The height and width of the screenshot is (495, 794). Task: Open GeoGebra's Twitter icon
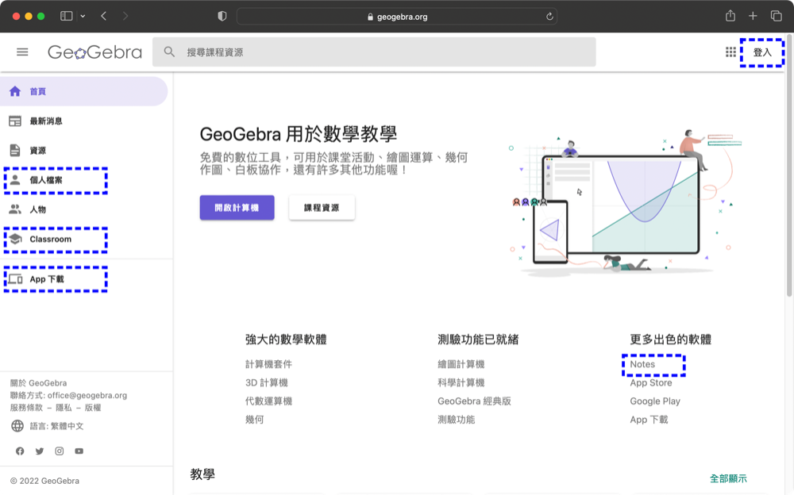pyautogui.click(x=40, y=451)
